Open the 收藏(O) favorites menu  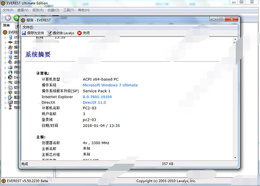53,10
